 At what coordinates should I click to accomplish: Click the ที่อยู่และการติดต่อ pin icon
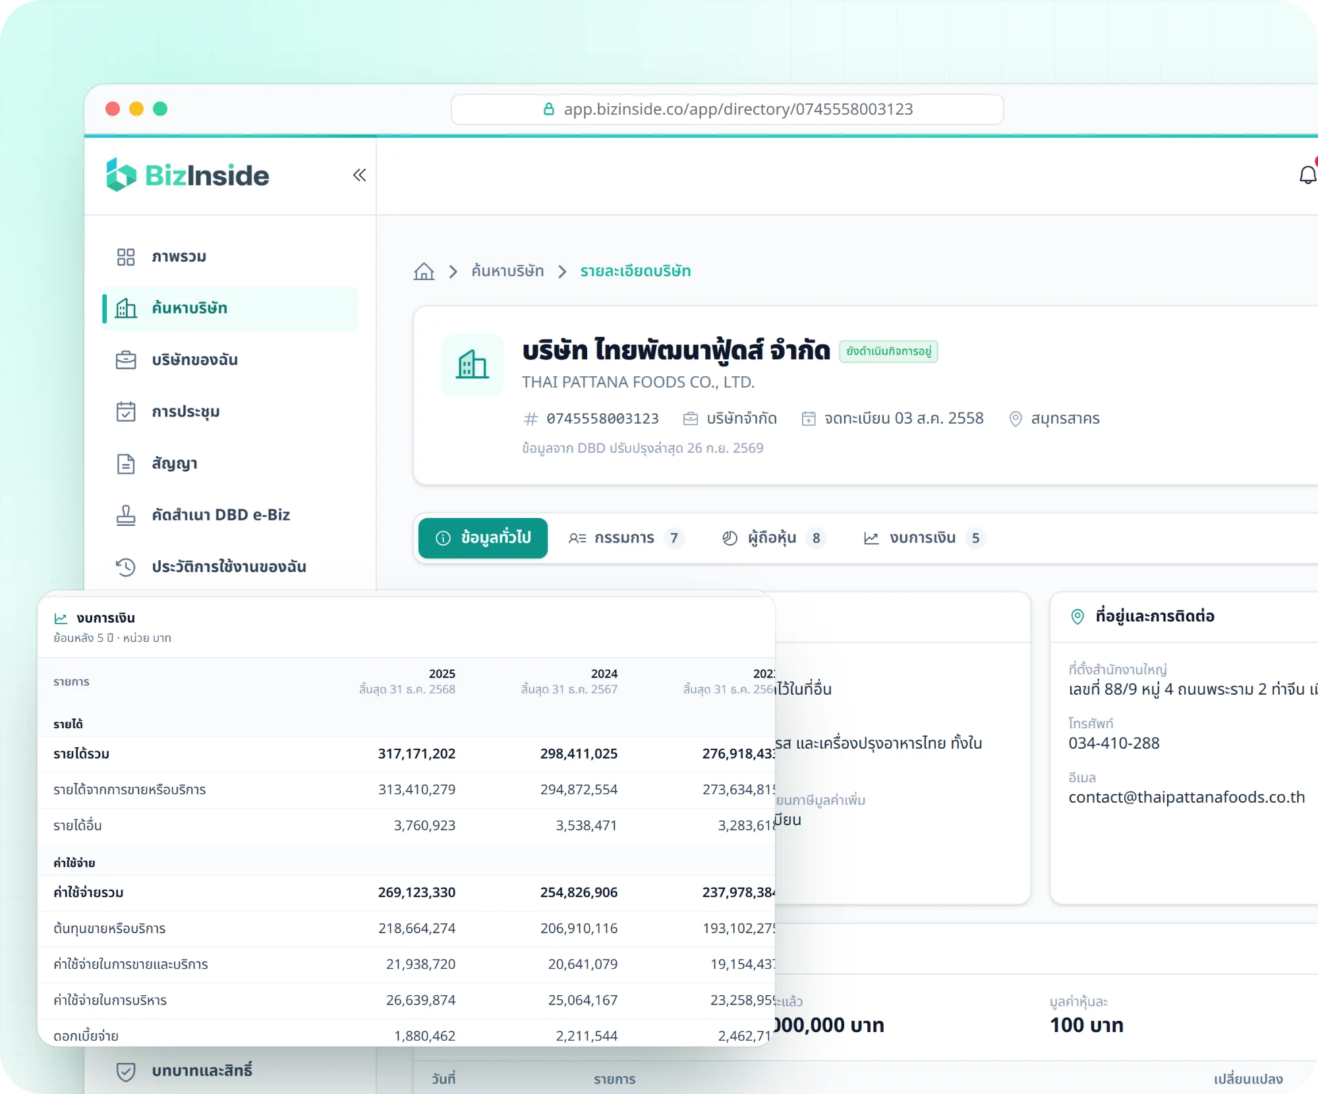(x=1077, y=617)
